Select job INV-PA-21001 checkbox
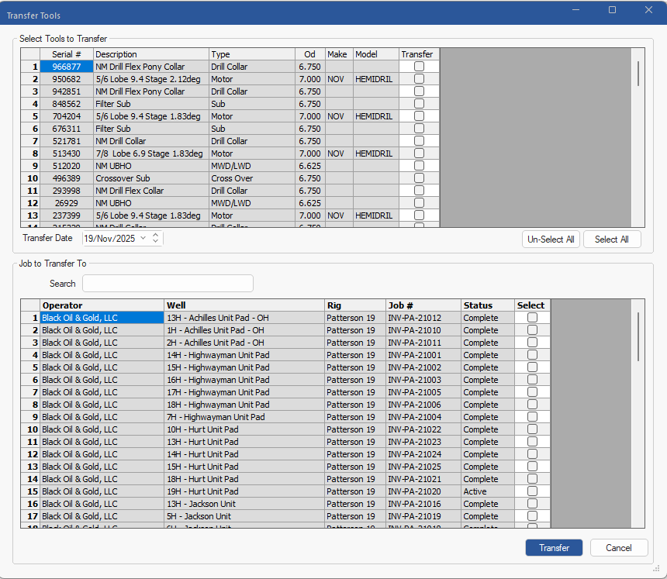Screen dimensions: 667x579 pos(532,354)
